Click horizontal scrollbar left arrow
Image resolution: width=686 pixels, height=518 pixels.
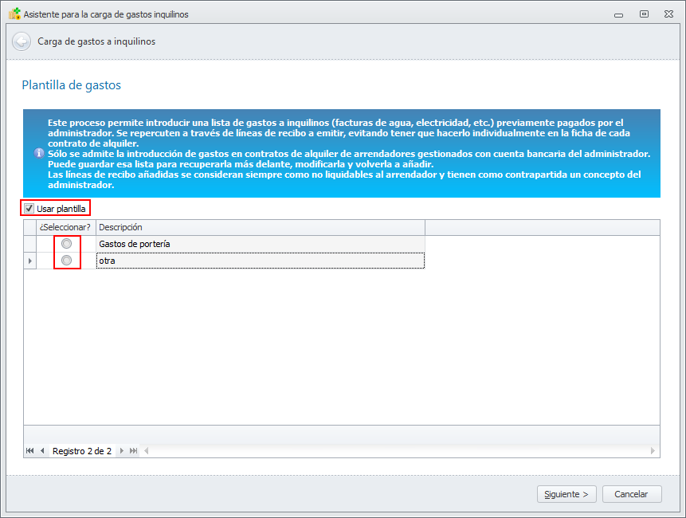(146, 451)
